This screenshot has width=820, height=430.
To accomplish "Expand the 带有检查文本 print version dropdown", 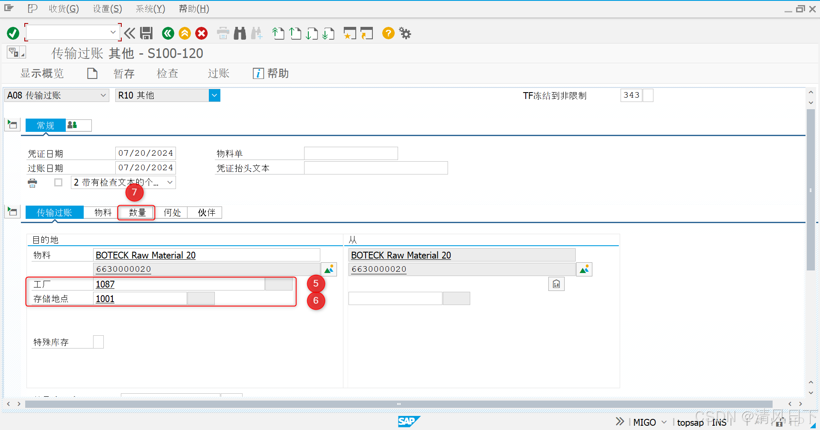I will coord(170,183).
